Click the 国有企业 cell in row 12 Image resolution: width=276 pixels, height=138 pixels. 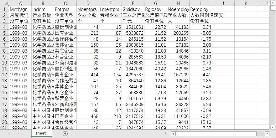(x=65, y=74)
